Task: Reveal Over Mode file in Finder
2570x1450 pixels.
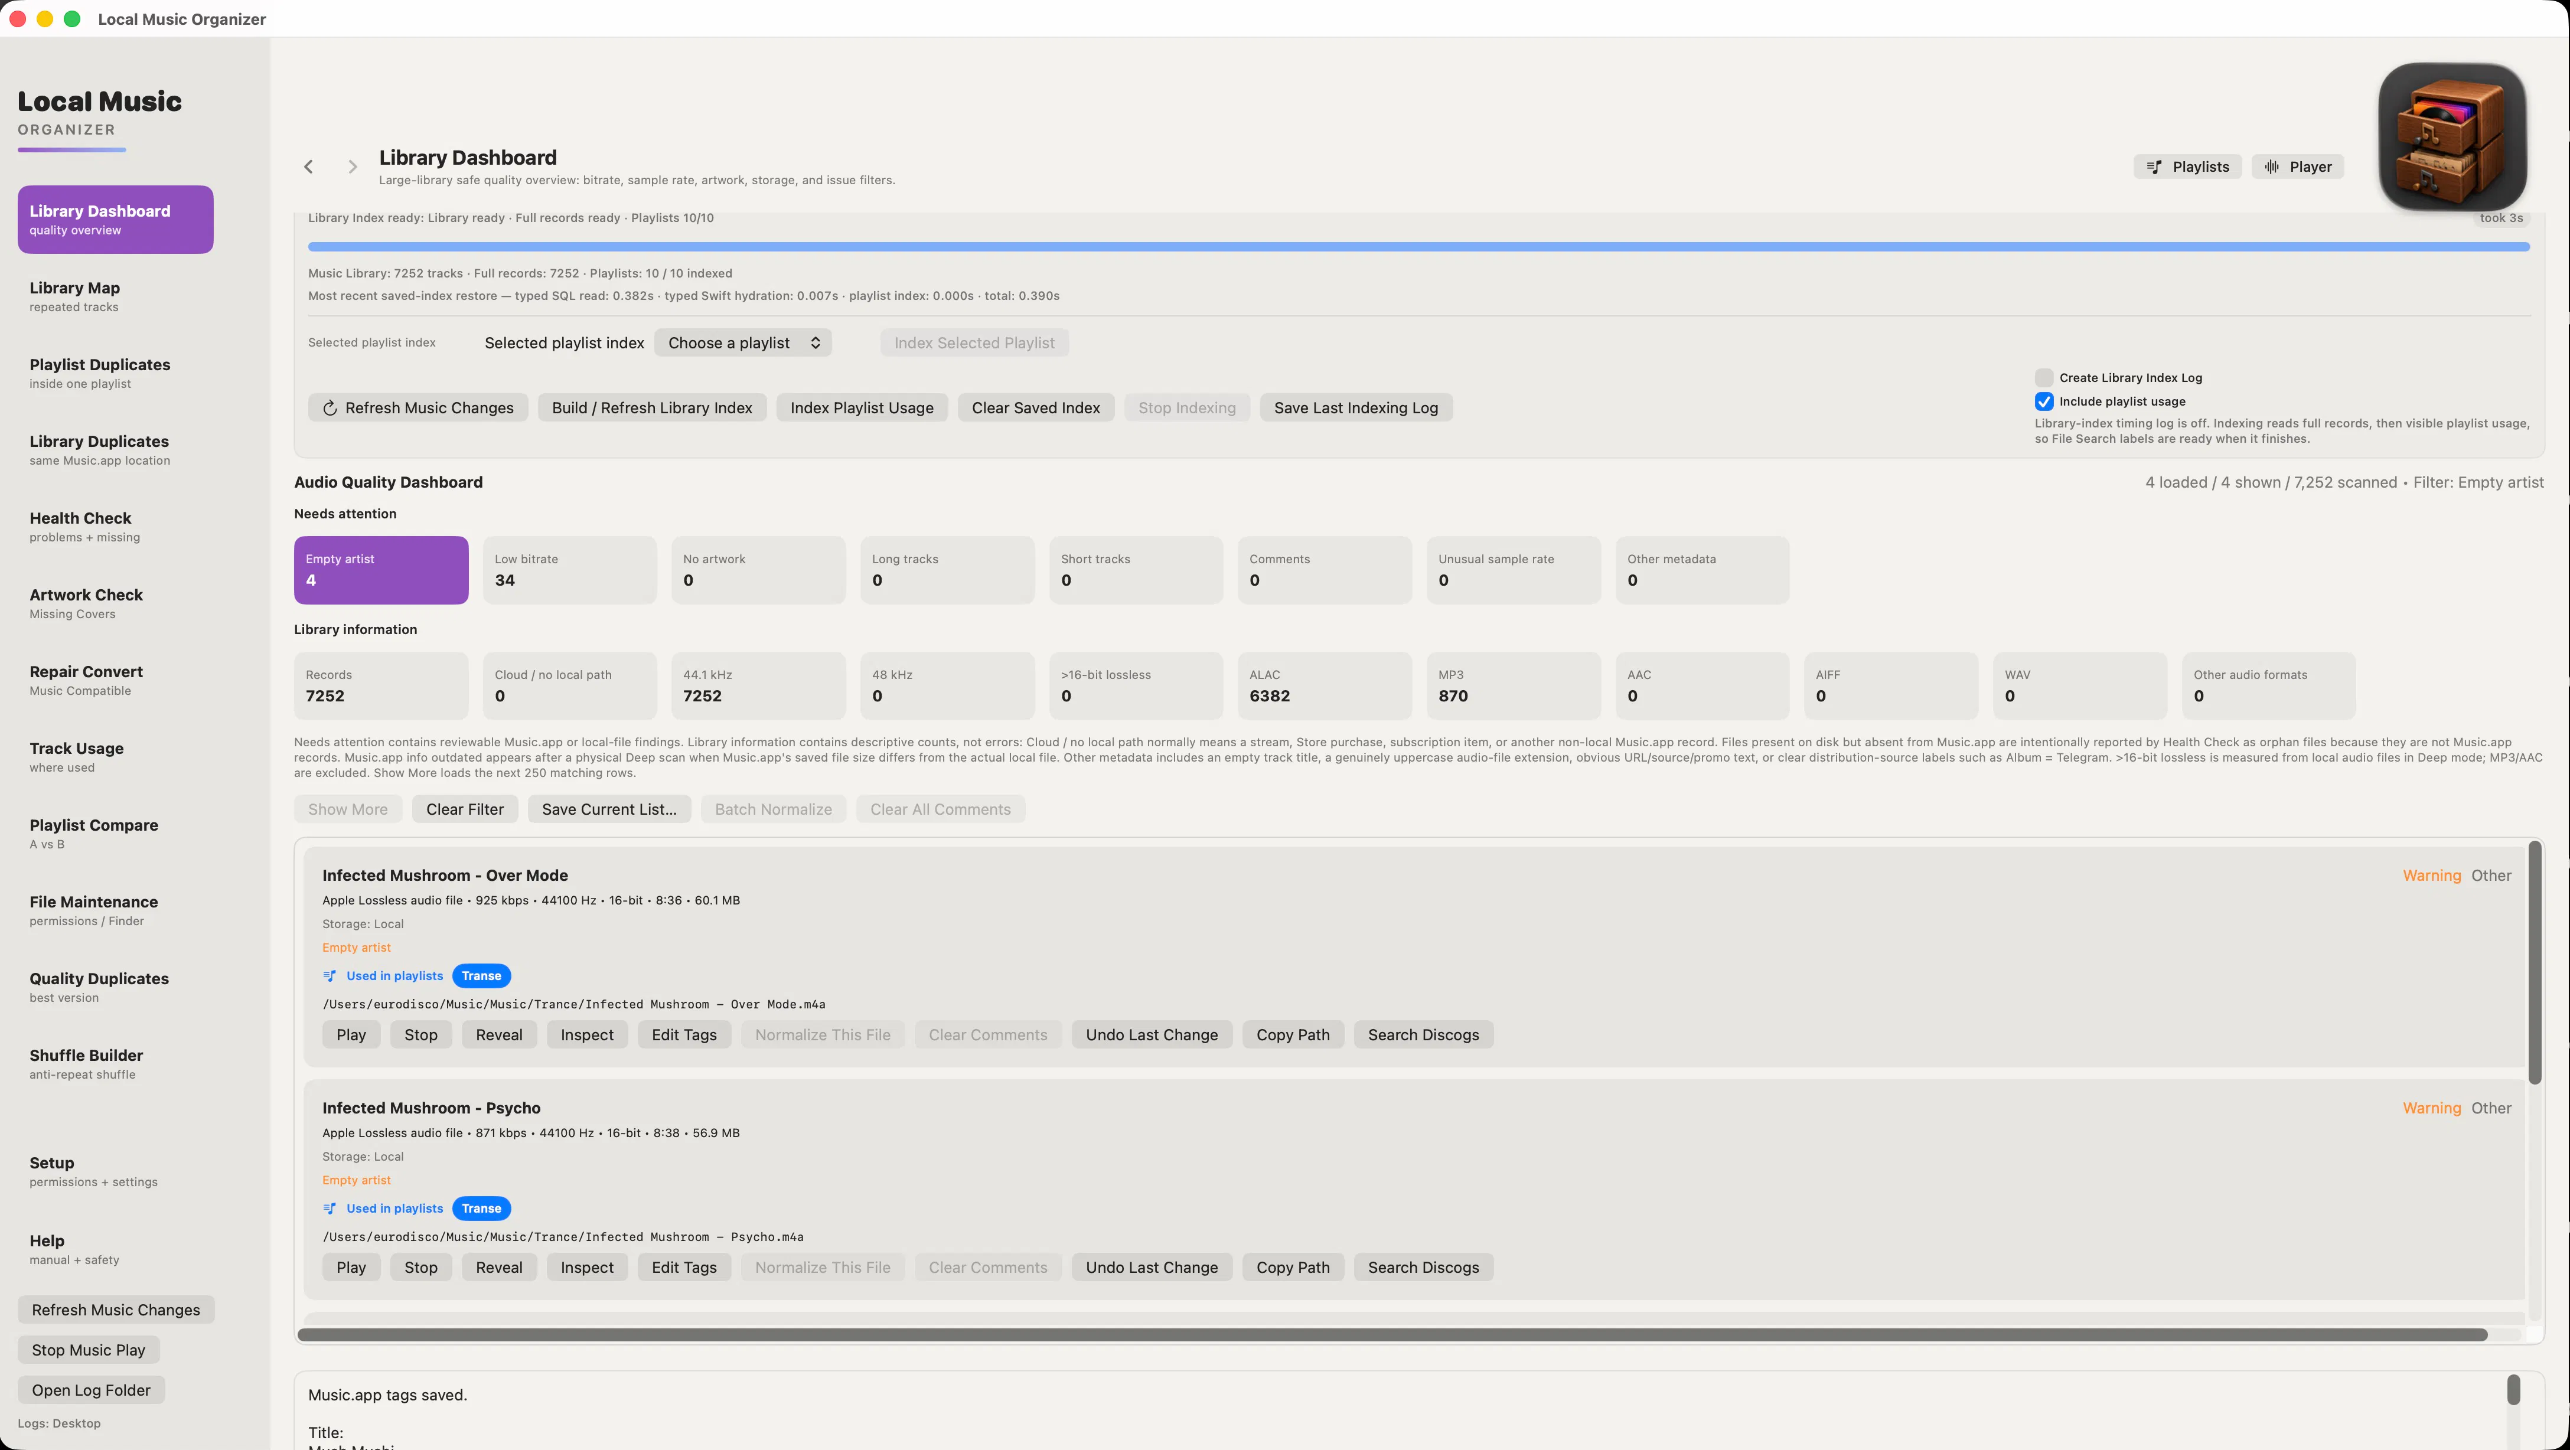Action: [x=499, y=1035]
